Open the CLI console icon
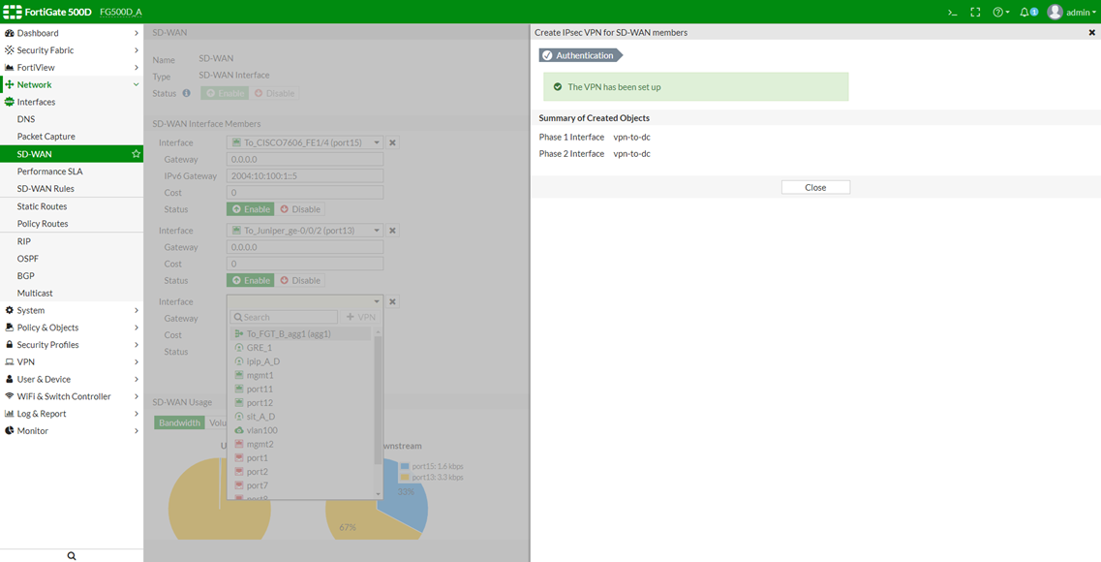This screenshot has height=562, width=1101. (952, 12)
